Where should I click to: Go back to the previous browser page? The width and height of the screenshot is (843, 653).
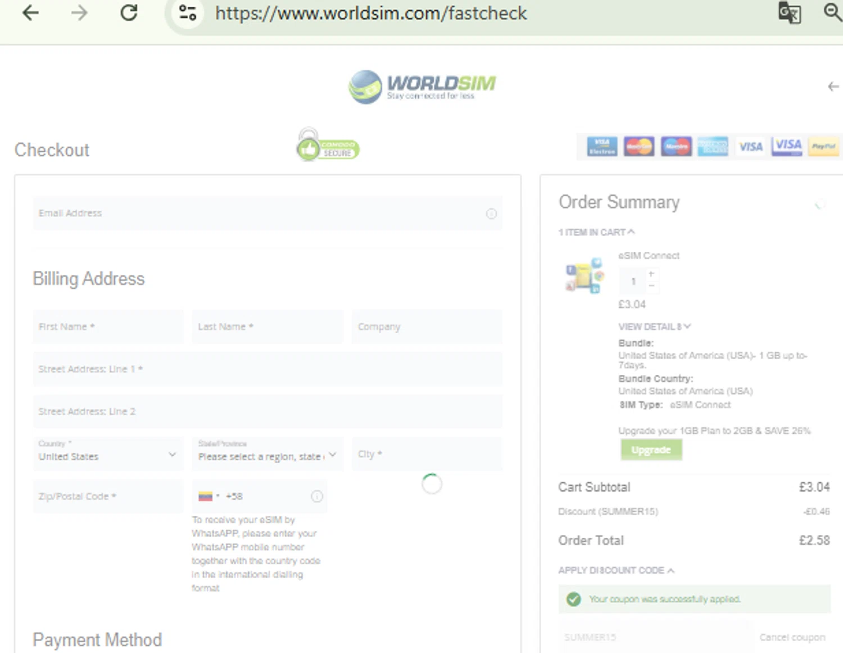[30, 12]
